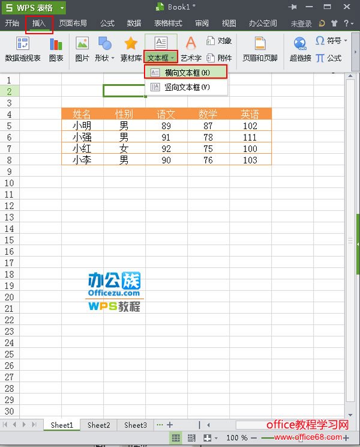Click 未登录 to sign in

coord(301,23)
